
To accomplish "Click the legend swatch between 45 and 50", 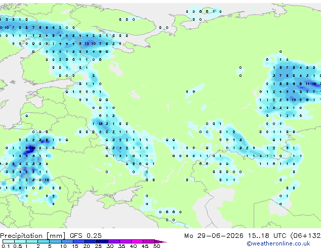I will click(149, 241).
